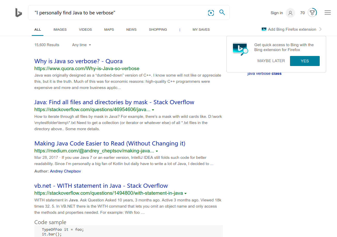Switch to the VIDEOS tab

pos(85,30)
